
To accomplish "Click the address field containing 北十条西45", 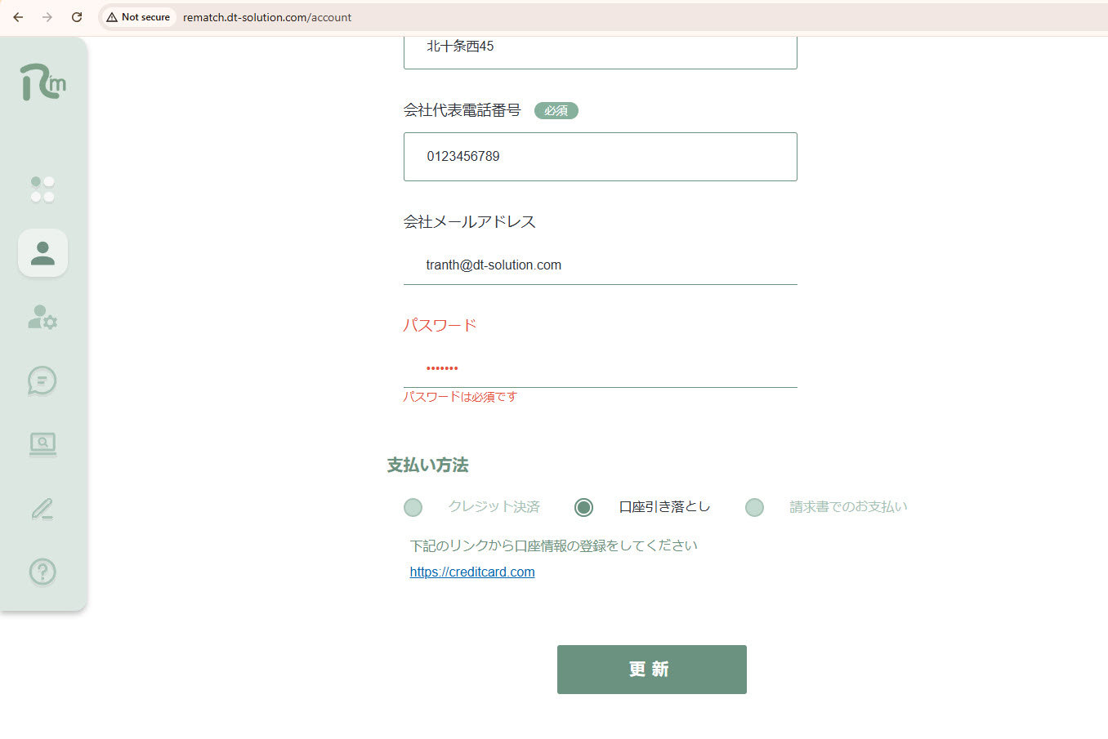I will click(x=600, y=49).
